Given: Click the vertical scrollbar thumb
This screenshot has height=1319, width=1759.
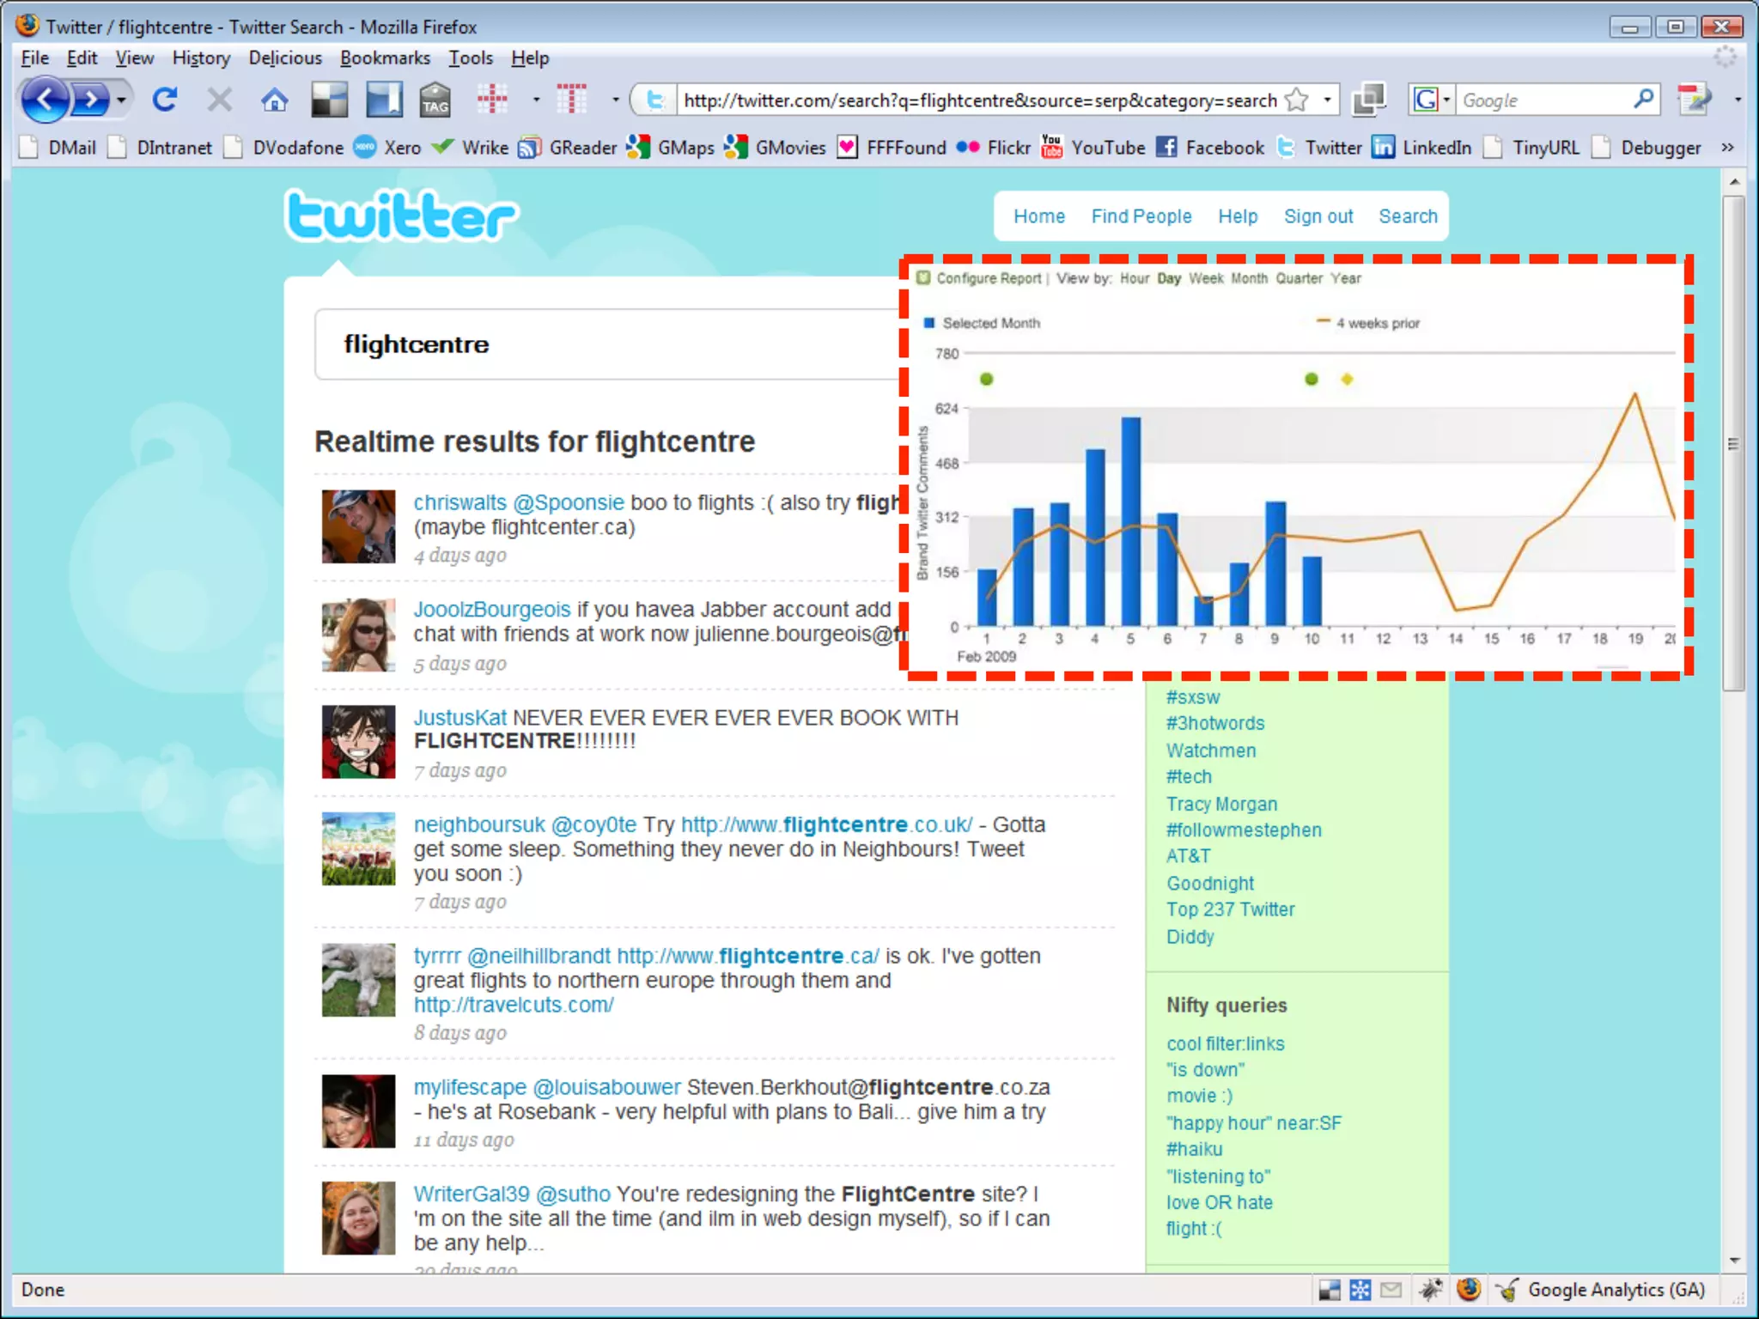Looking at the screenshot, I should (x=1733, y=443).
